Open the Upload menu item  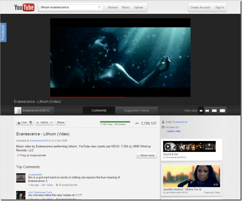point(138,7)
